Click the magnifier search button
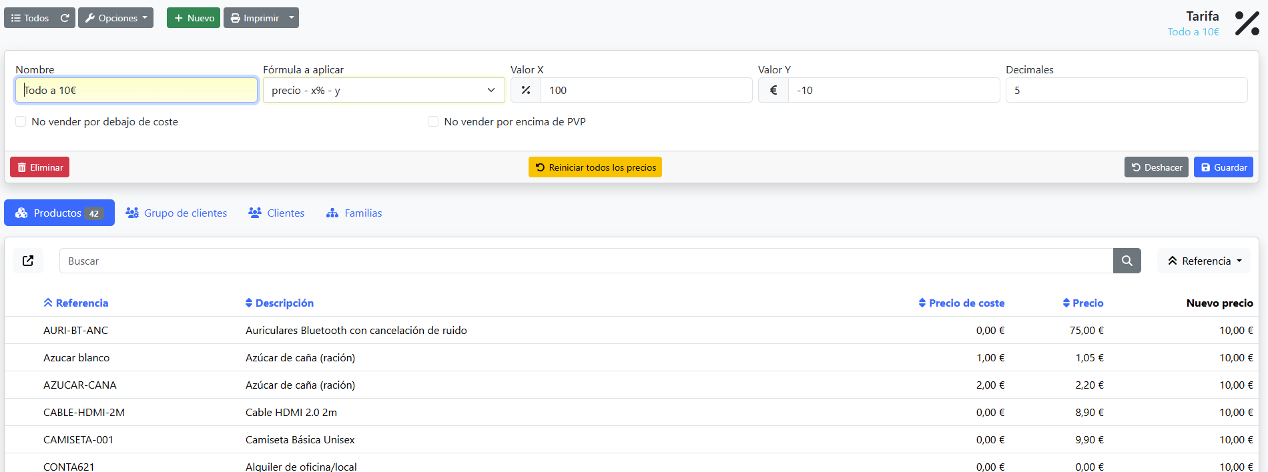This screenshot has width=1268, height=472. pos(1127,261)
